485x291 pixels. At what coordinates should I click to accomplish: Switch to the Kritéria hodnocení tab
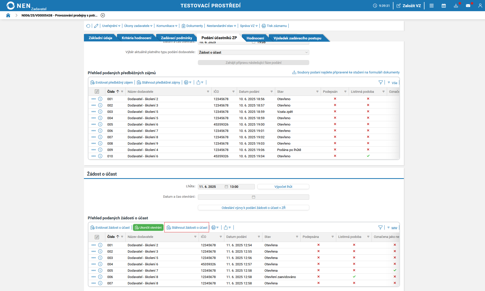136,38
